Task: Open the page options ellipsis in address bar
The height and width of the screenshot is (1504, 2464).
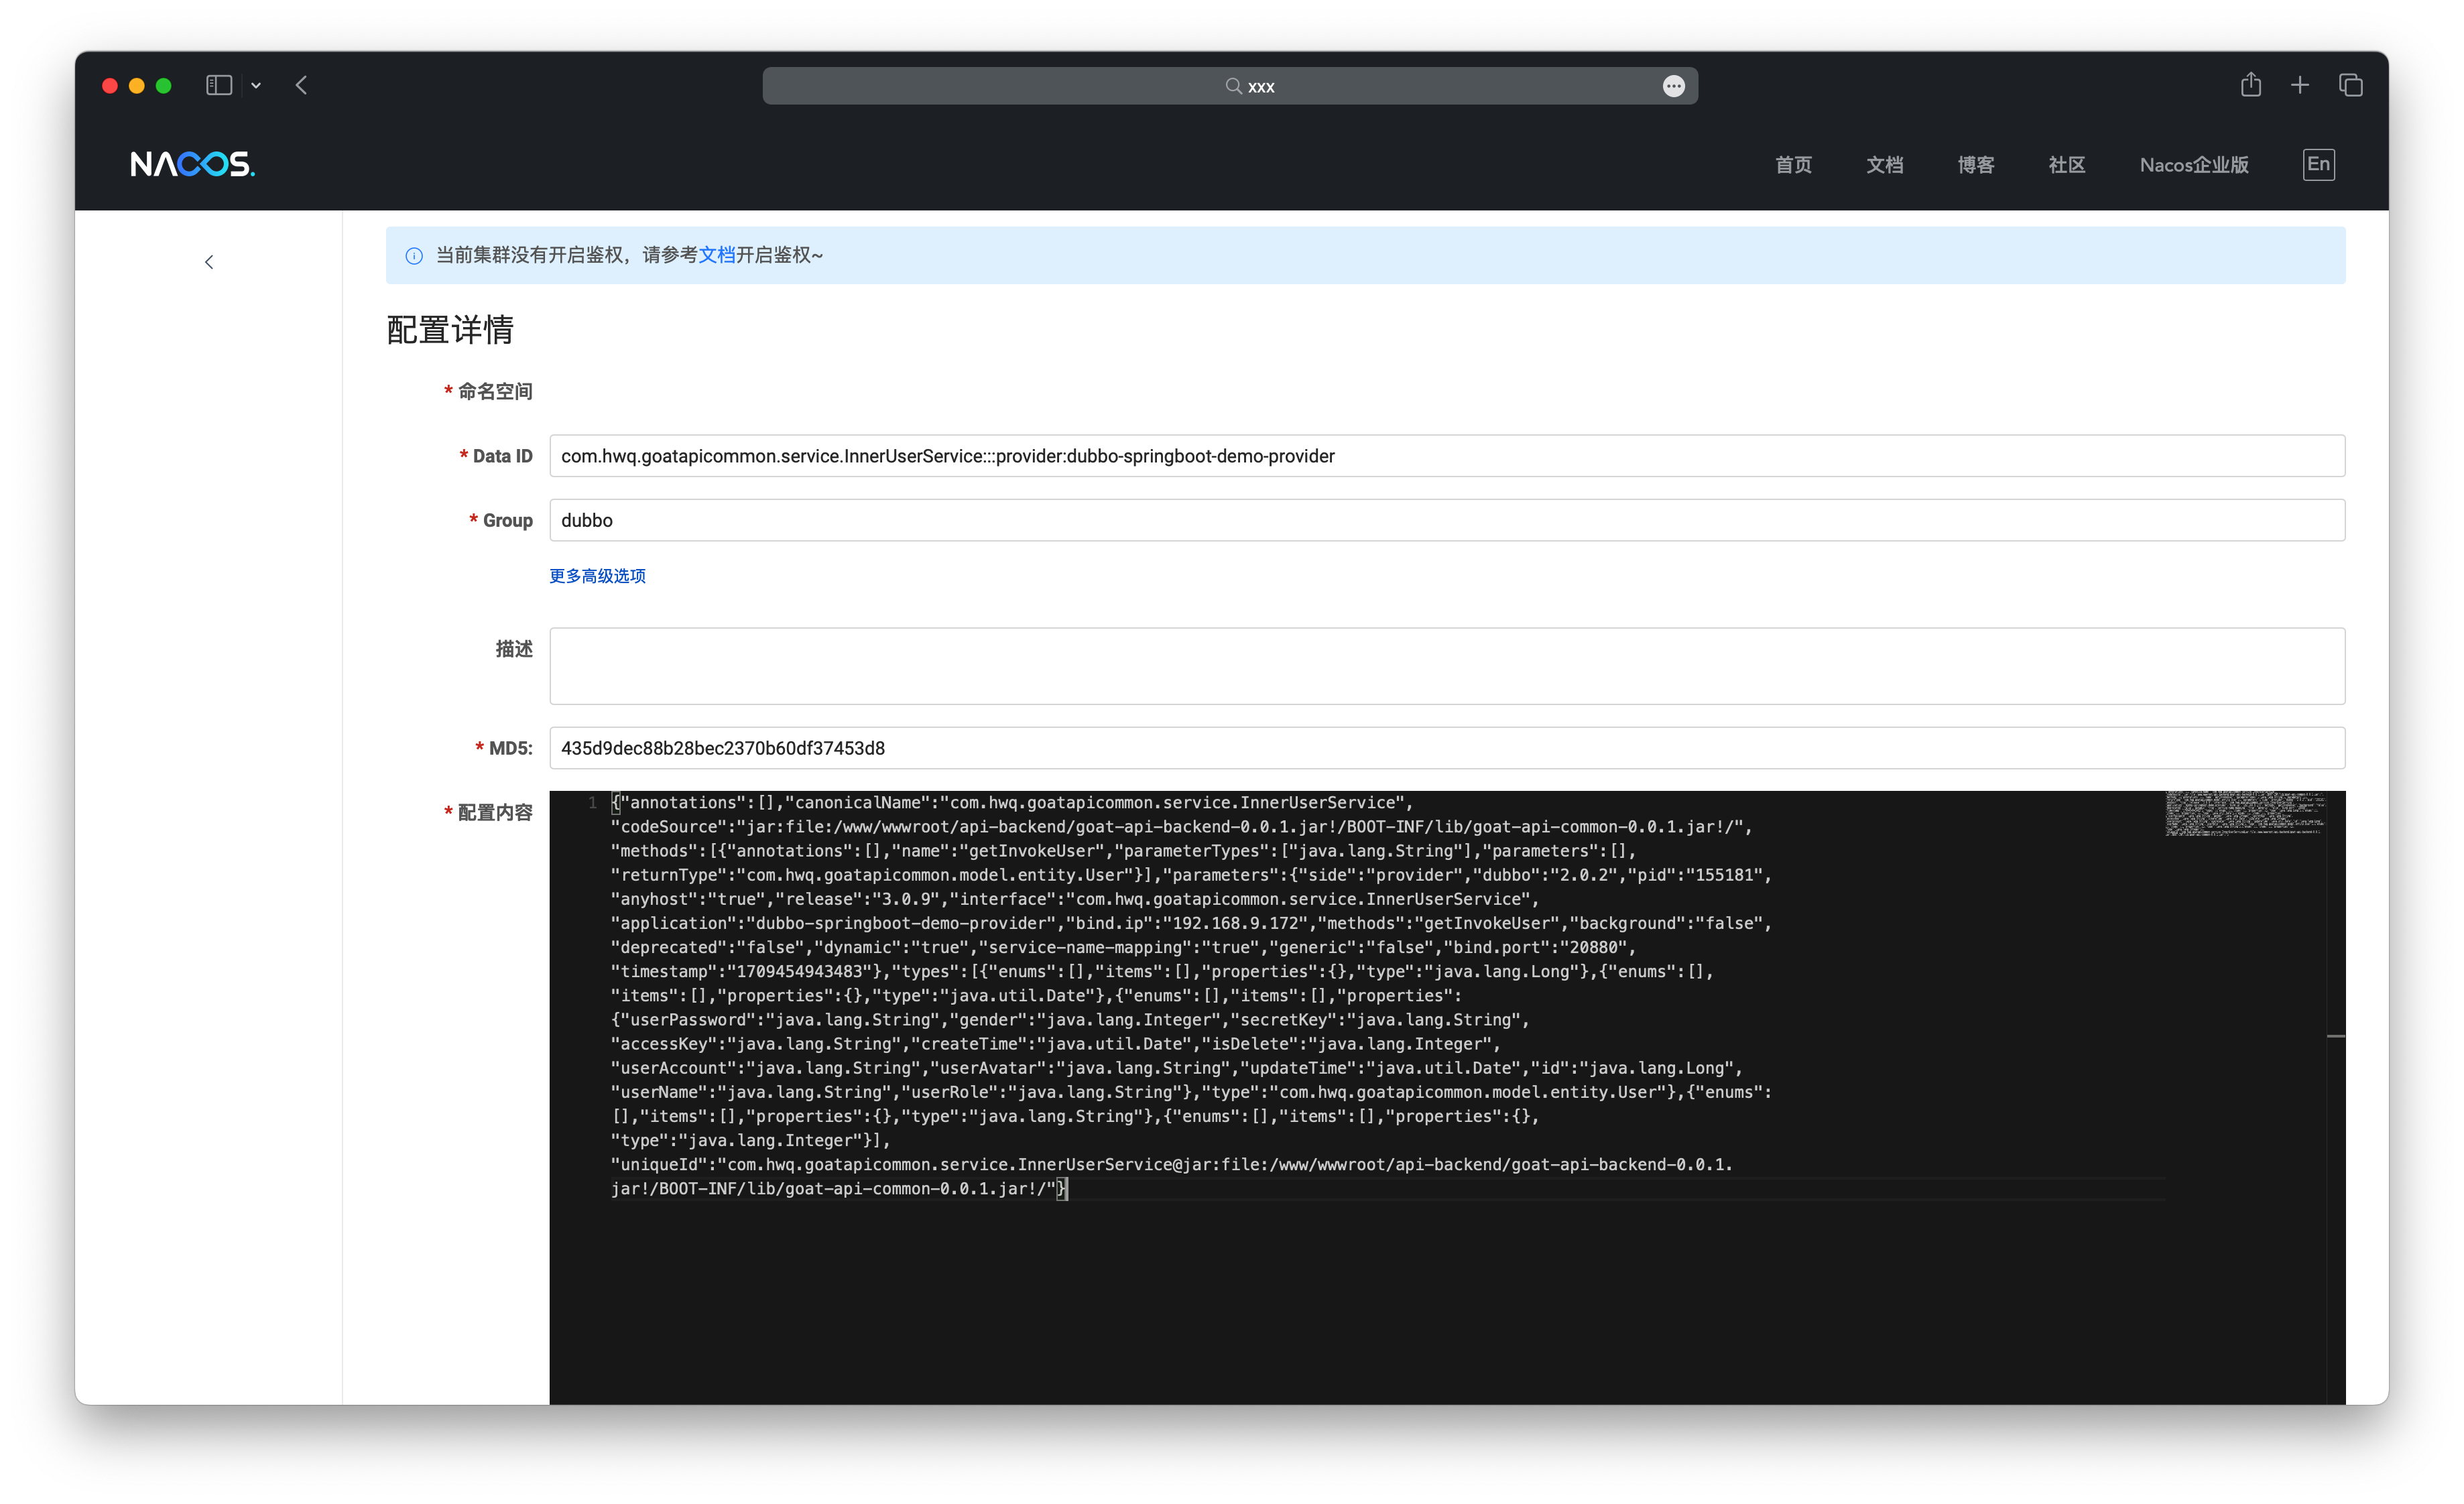Action: [x=1673, y=86]
